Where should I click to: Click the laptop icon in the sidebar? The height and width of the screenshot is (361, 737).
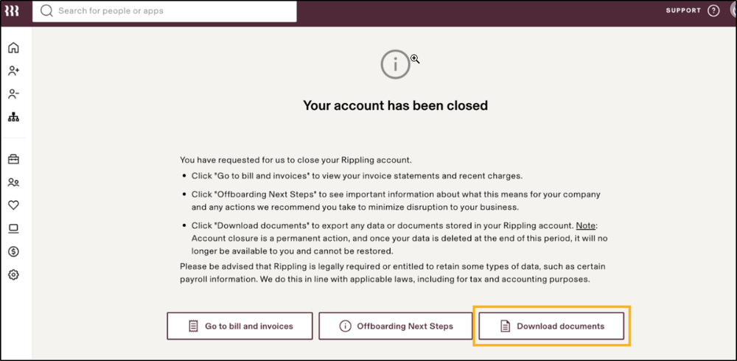13,228
